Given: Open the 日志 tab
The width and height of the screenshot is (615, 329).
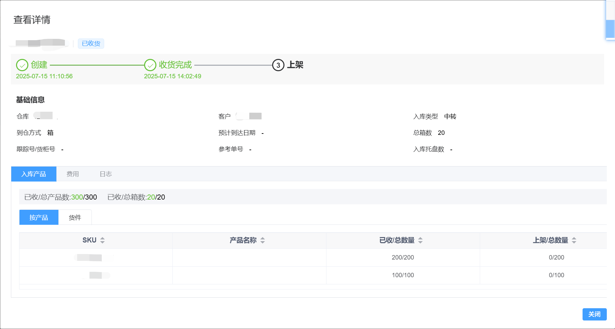Looking at the screenshot, I should point(106,174).
